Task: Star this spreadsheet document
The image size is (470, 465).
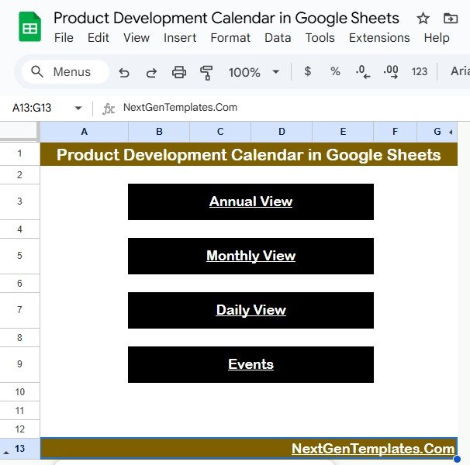Action: (423, 19)
